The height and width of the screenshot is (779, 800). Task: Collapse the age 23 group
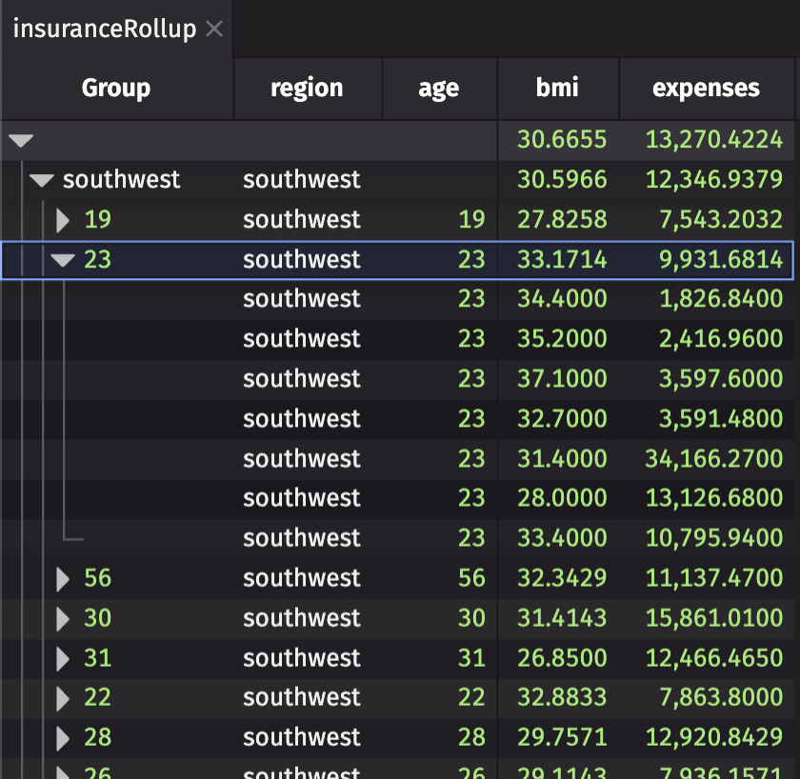pos(63,259)
